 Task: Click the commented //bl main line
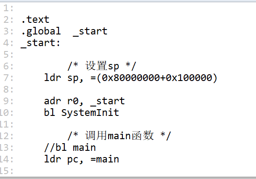point(70,147)
